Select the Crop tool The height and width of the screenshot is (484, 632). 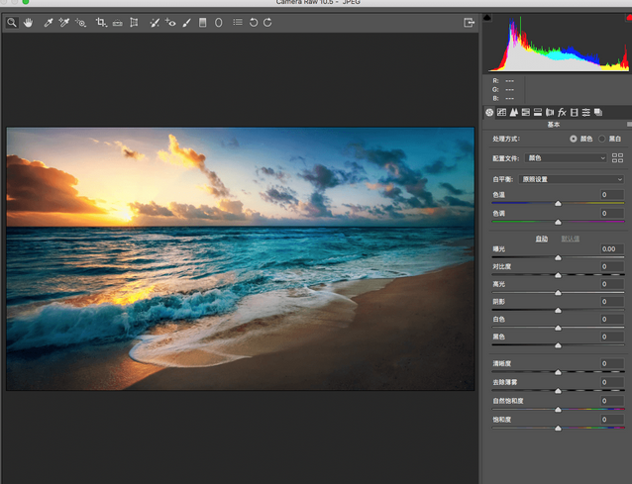click(101, 23)
